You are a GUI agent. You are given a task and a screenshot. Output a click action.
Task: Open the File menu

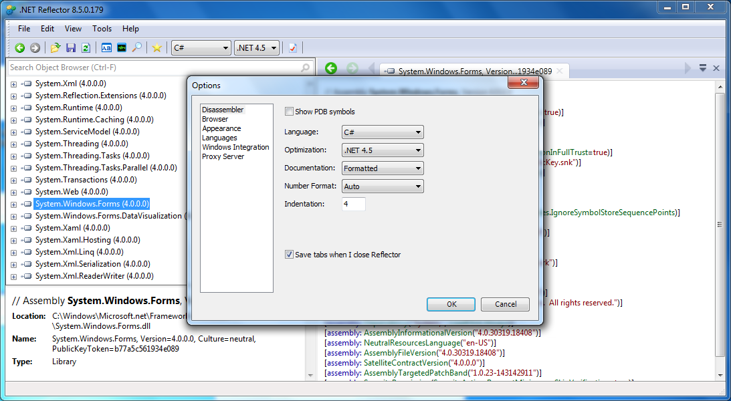(24, 29)
